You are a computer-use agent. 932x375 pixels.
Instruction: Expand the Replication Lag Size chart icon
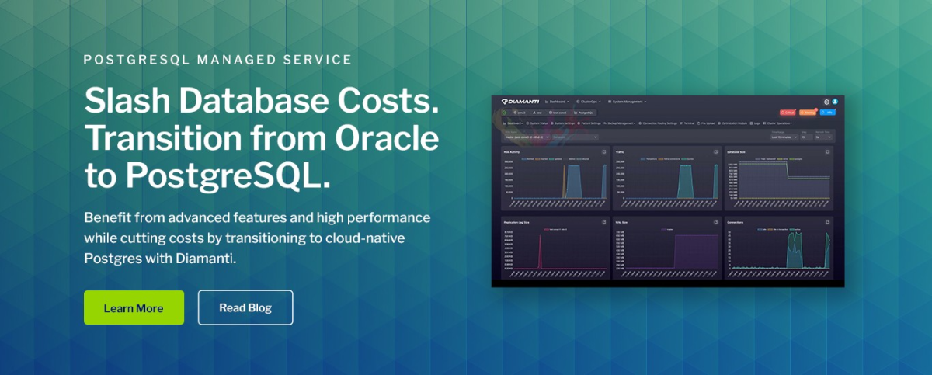pos(604,221)
